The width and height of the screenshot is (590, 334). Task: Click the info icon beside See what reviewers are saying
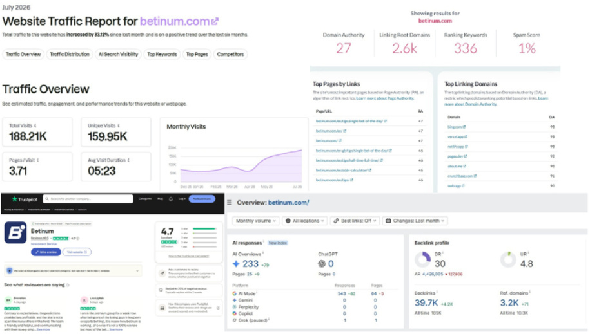pos(68,285)
